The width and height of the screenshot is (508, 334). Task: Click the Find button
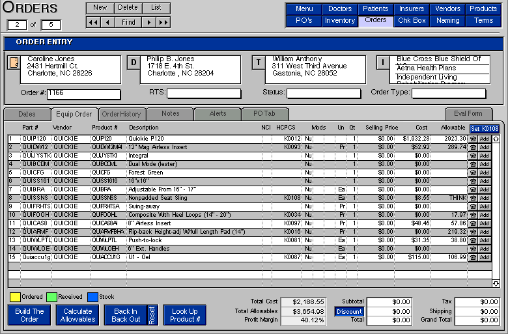128,22
